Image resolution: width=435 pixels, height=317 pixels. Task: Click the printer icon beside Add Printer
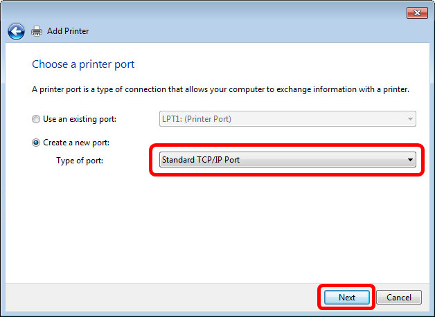point(37,31)
